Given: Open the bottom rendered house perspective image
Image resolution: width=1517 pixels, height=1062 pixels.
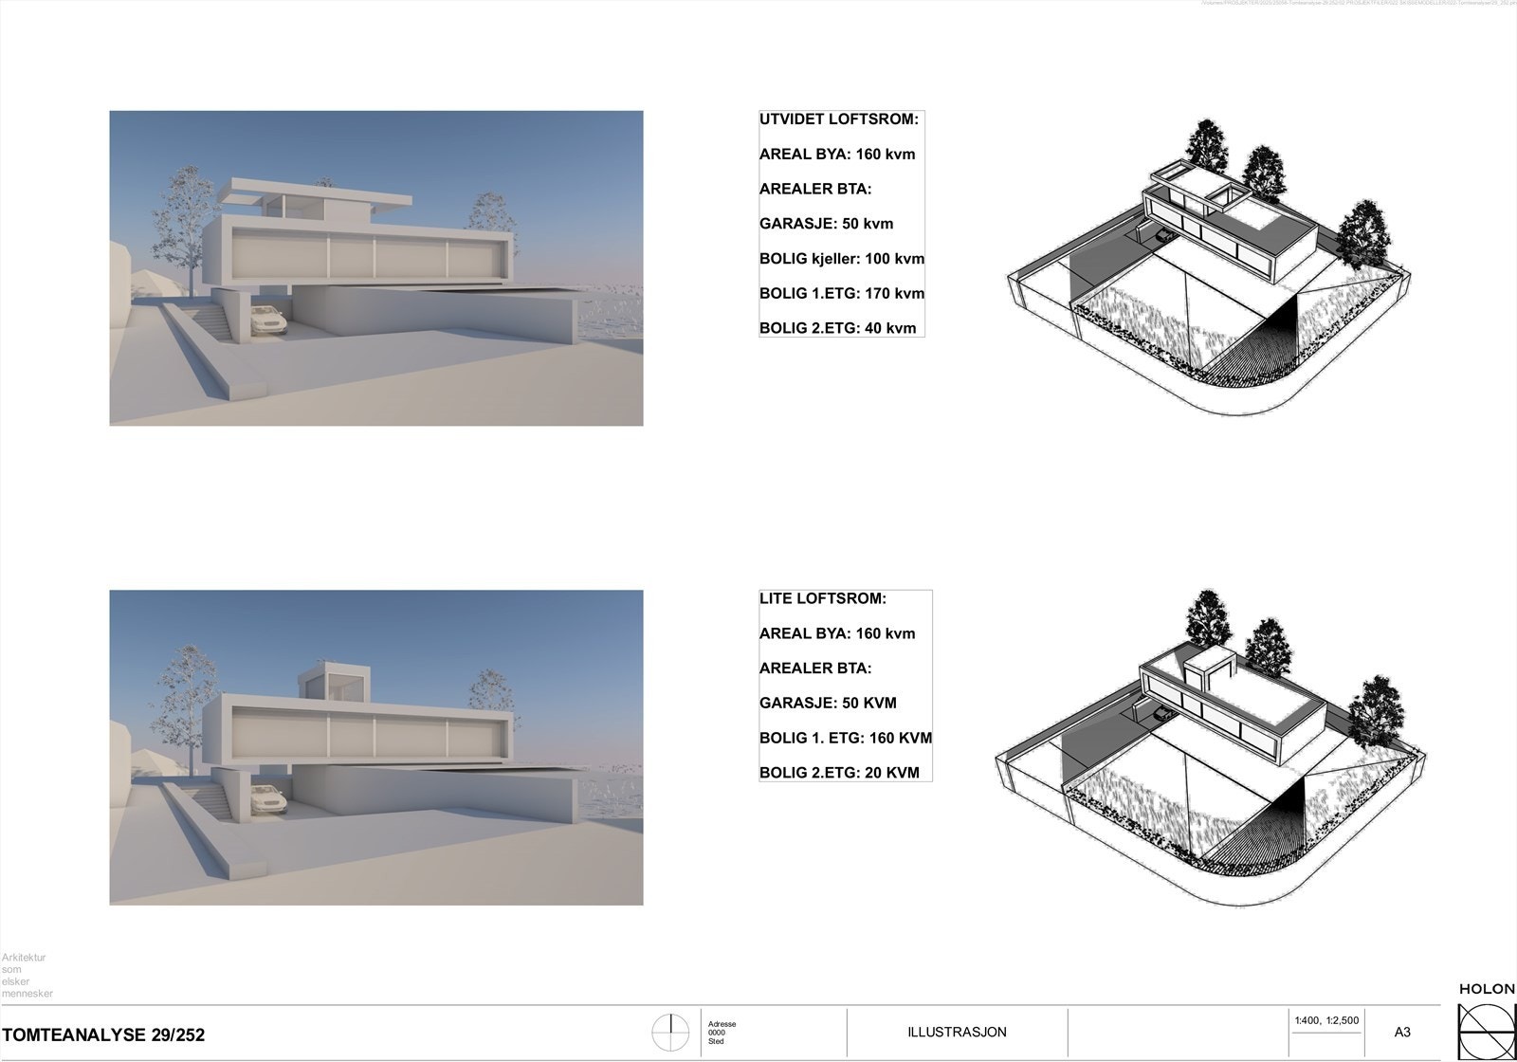Looking at the screenshot, I should click(376, 747).
